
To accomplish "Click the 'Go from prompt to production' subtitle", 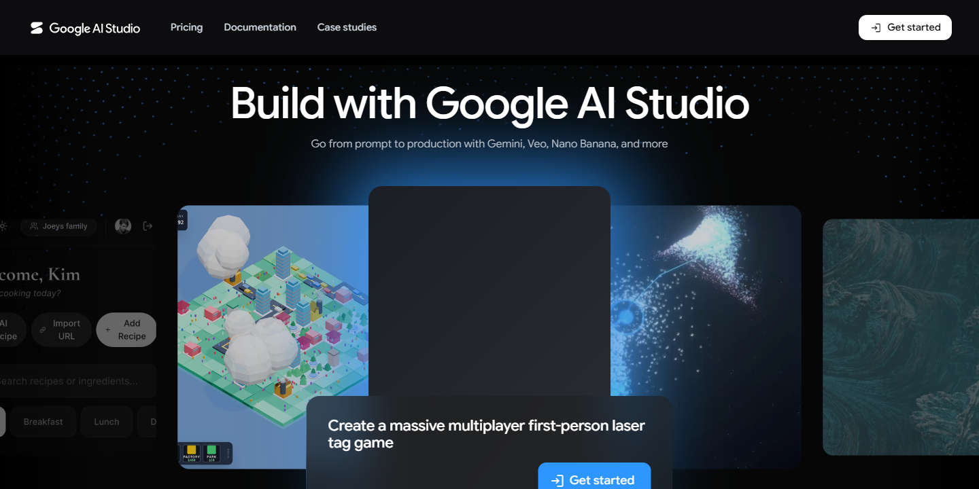I will (x=489, y=143).
